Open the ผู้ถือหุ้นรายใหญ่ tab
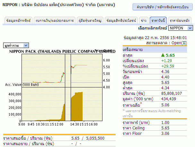Image resolution: width=195 pixels, height=147 pixels. click(90, 20)
